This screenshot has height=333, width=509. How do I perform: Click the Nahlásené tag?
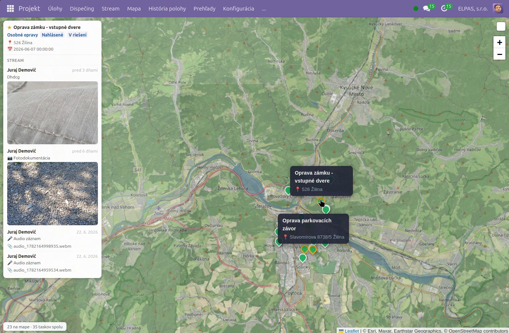coord(52,35)
